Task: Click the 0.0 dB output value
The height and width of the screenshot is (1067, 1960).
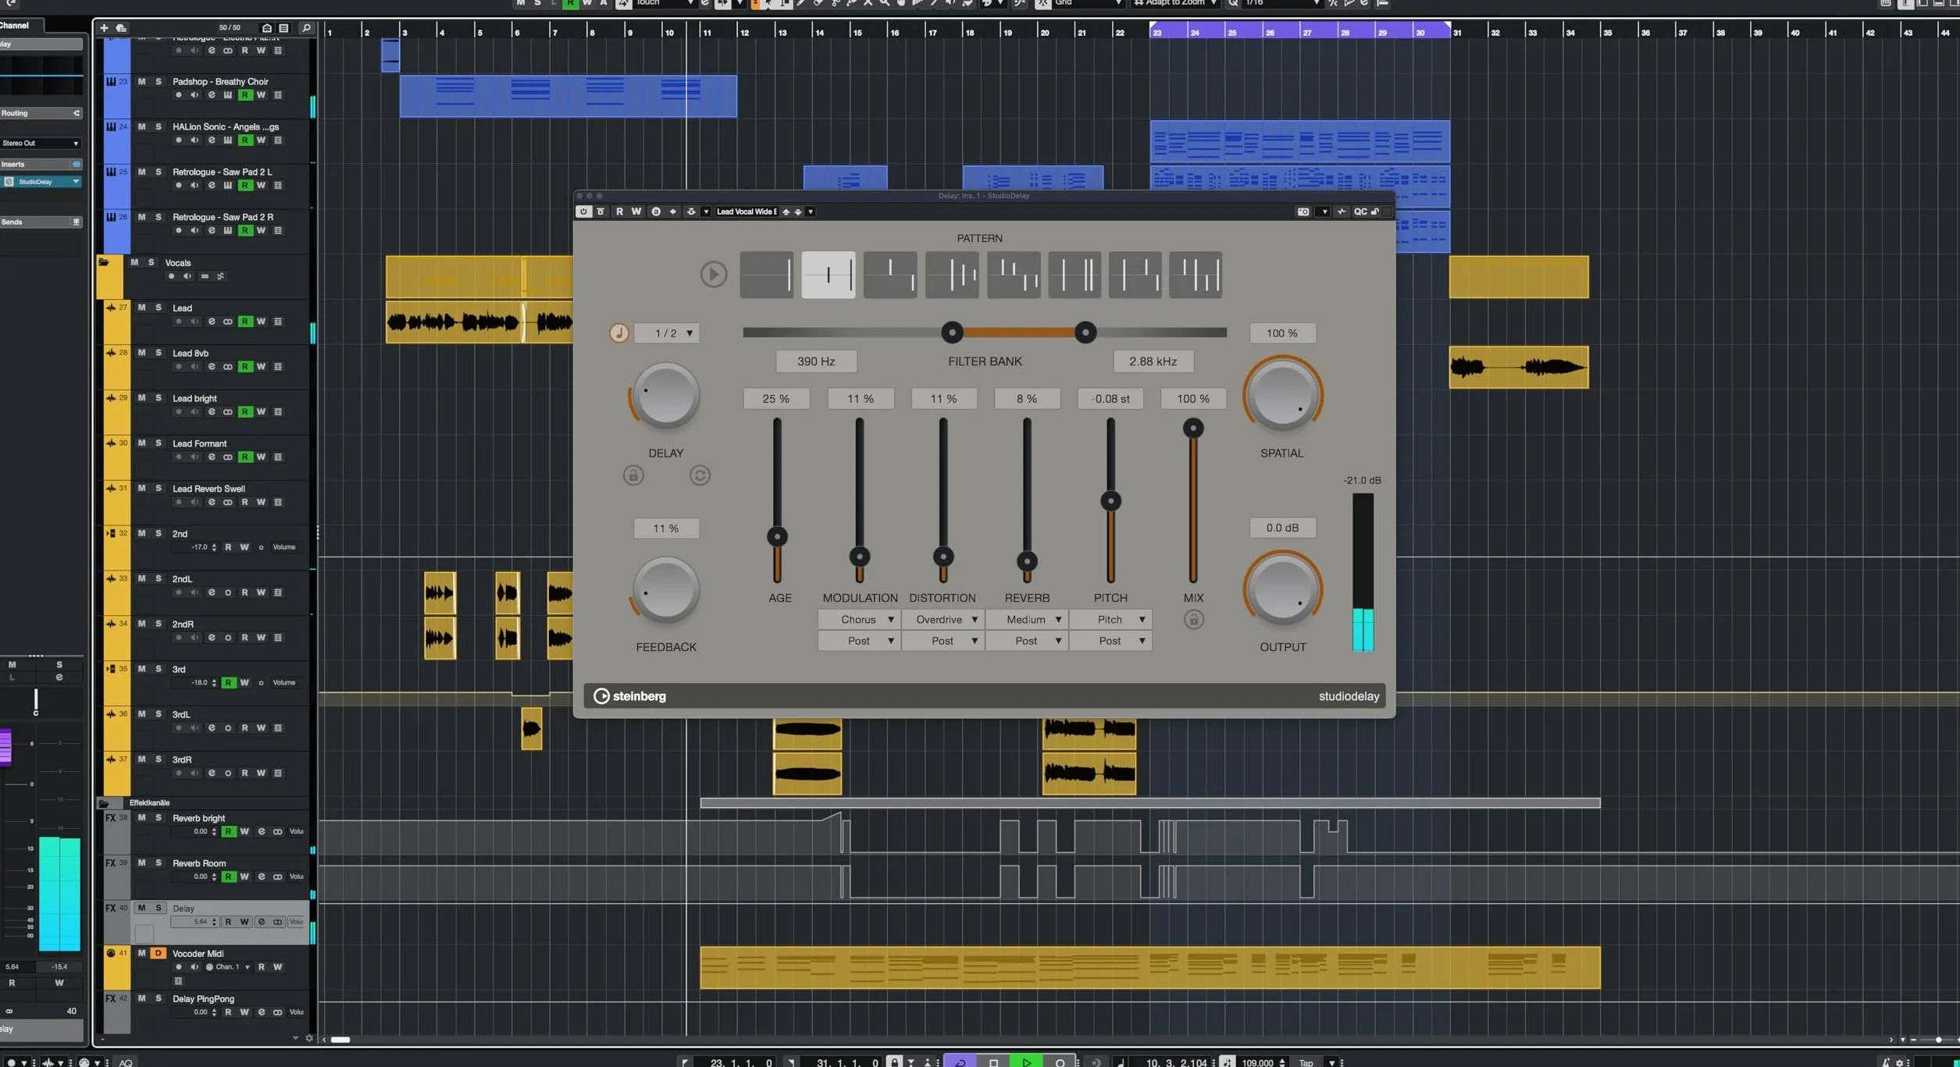Action: pos(1282,528)
